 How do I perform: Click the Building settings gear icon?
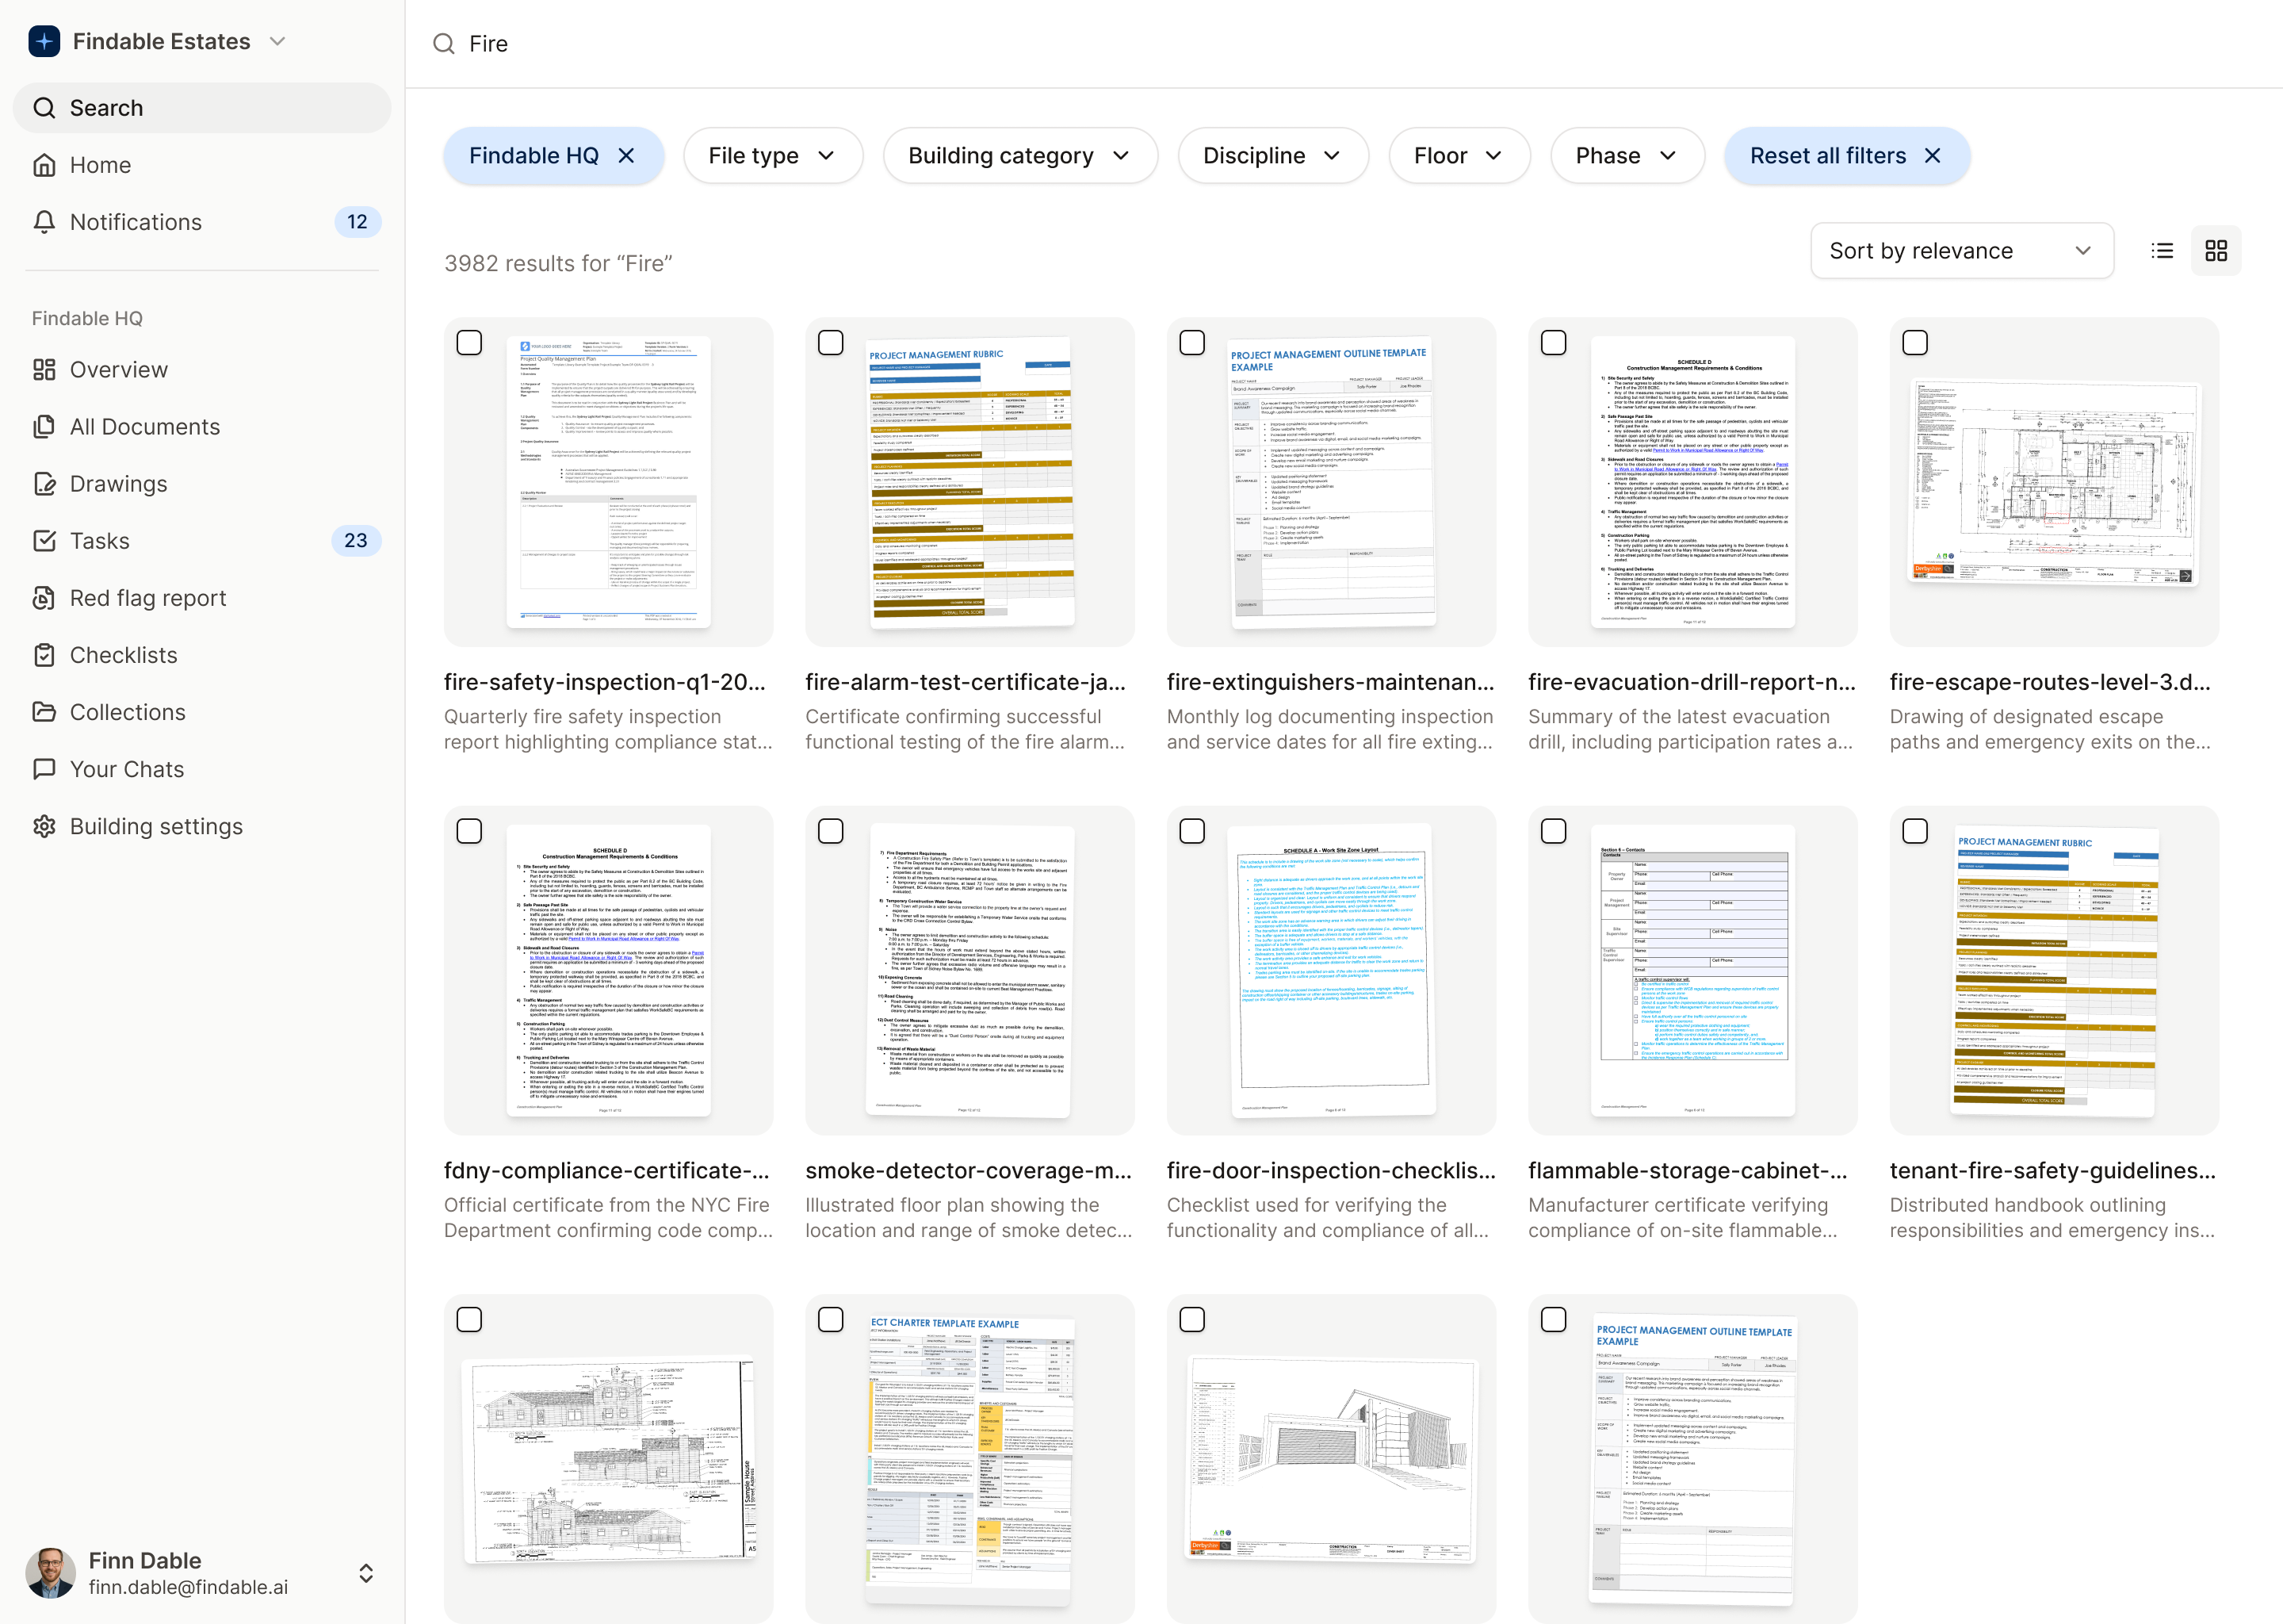pos(44,826)
